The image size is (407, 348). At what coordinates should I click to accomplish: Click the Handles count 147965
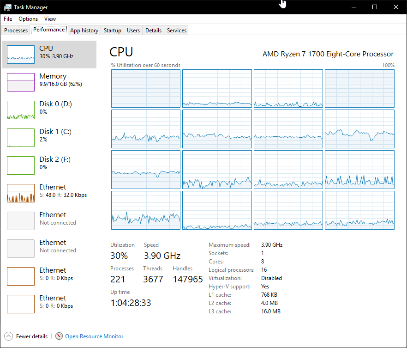point(188,279)
